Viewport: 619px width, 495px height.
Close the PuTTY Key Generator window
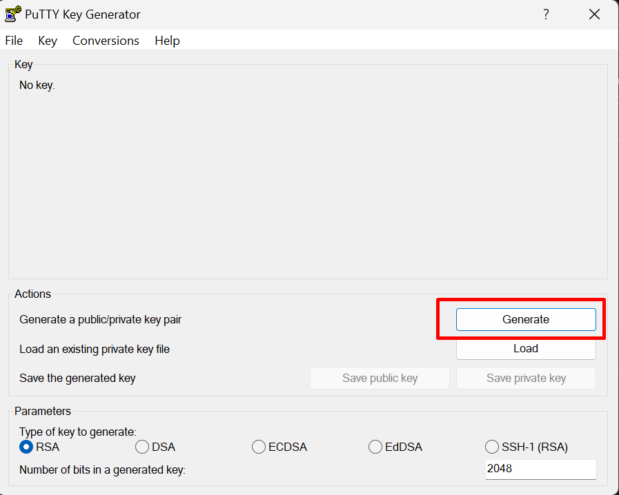click(594, 14)
